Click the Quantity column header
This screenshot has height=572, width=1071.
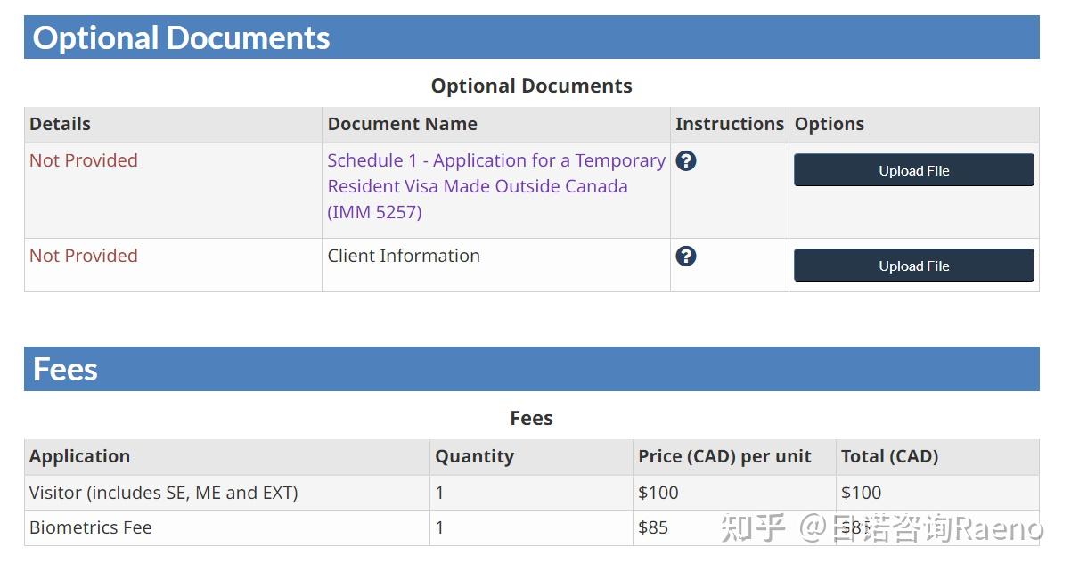point(474,457)
